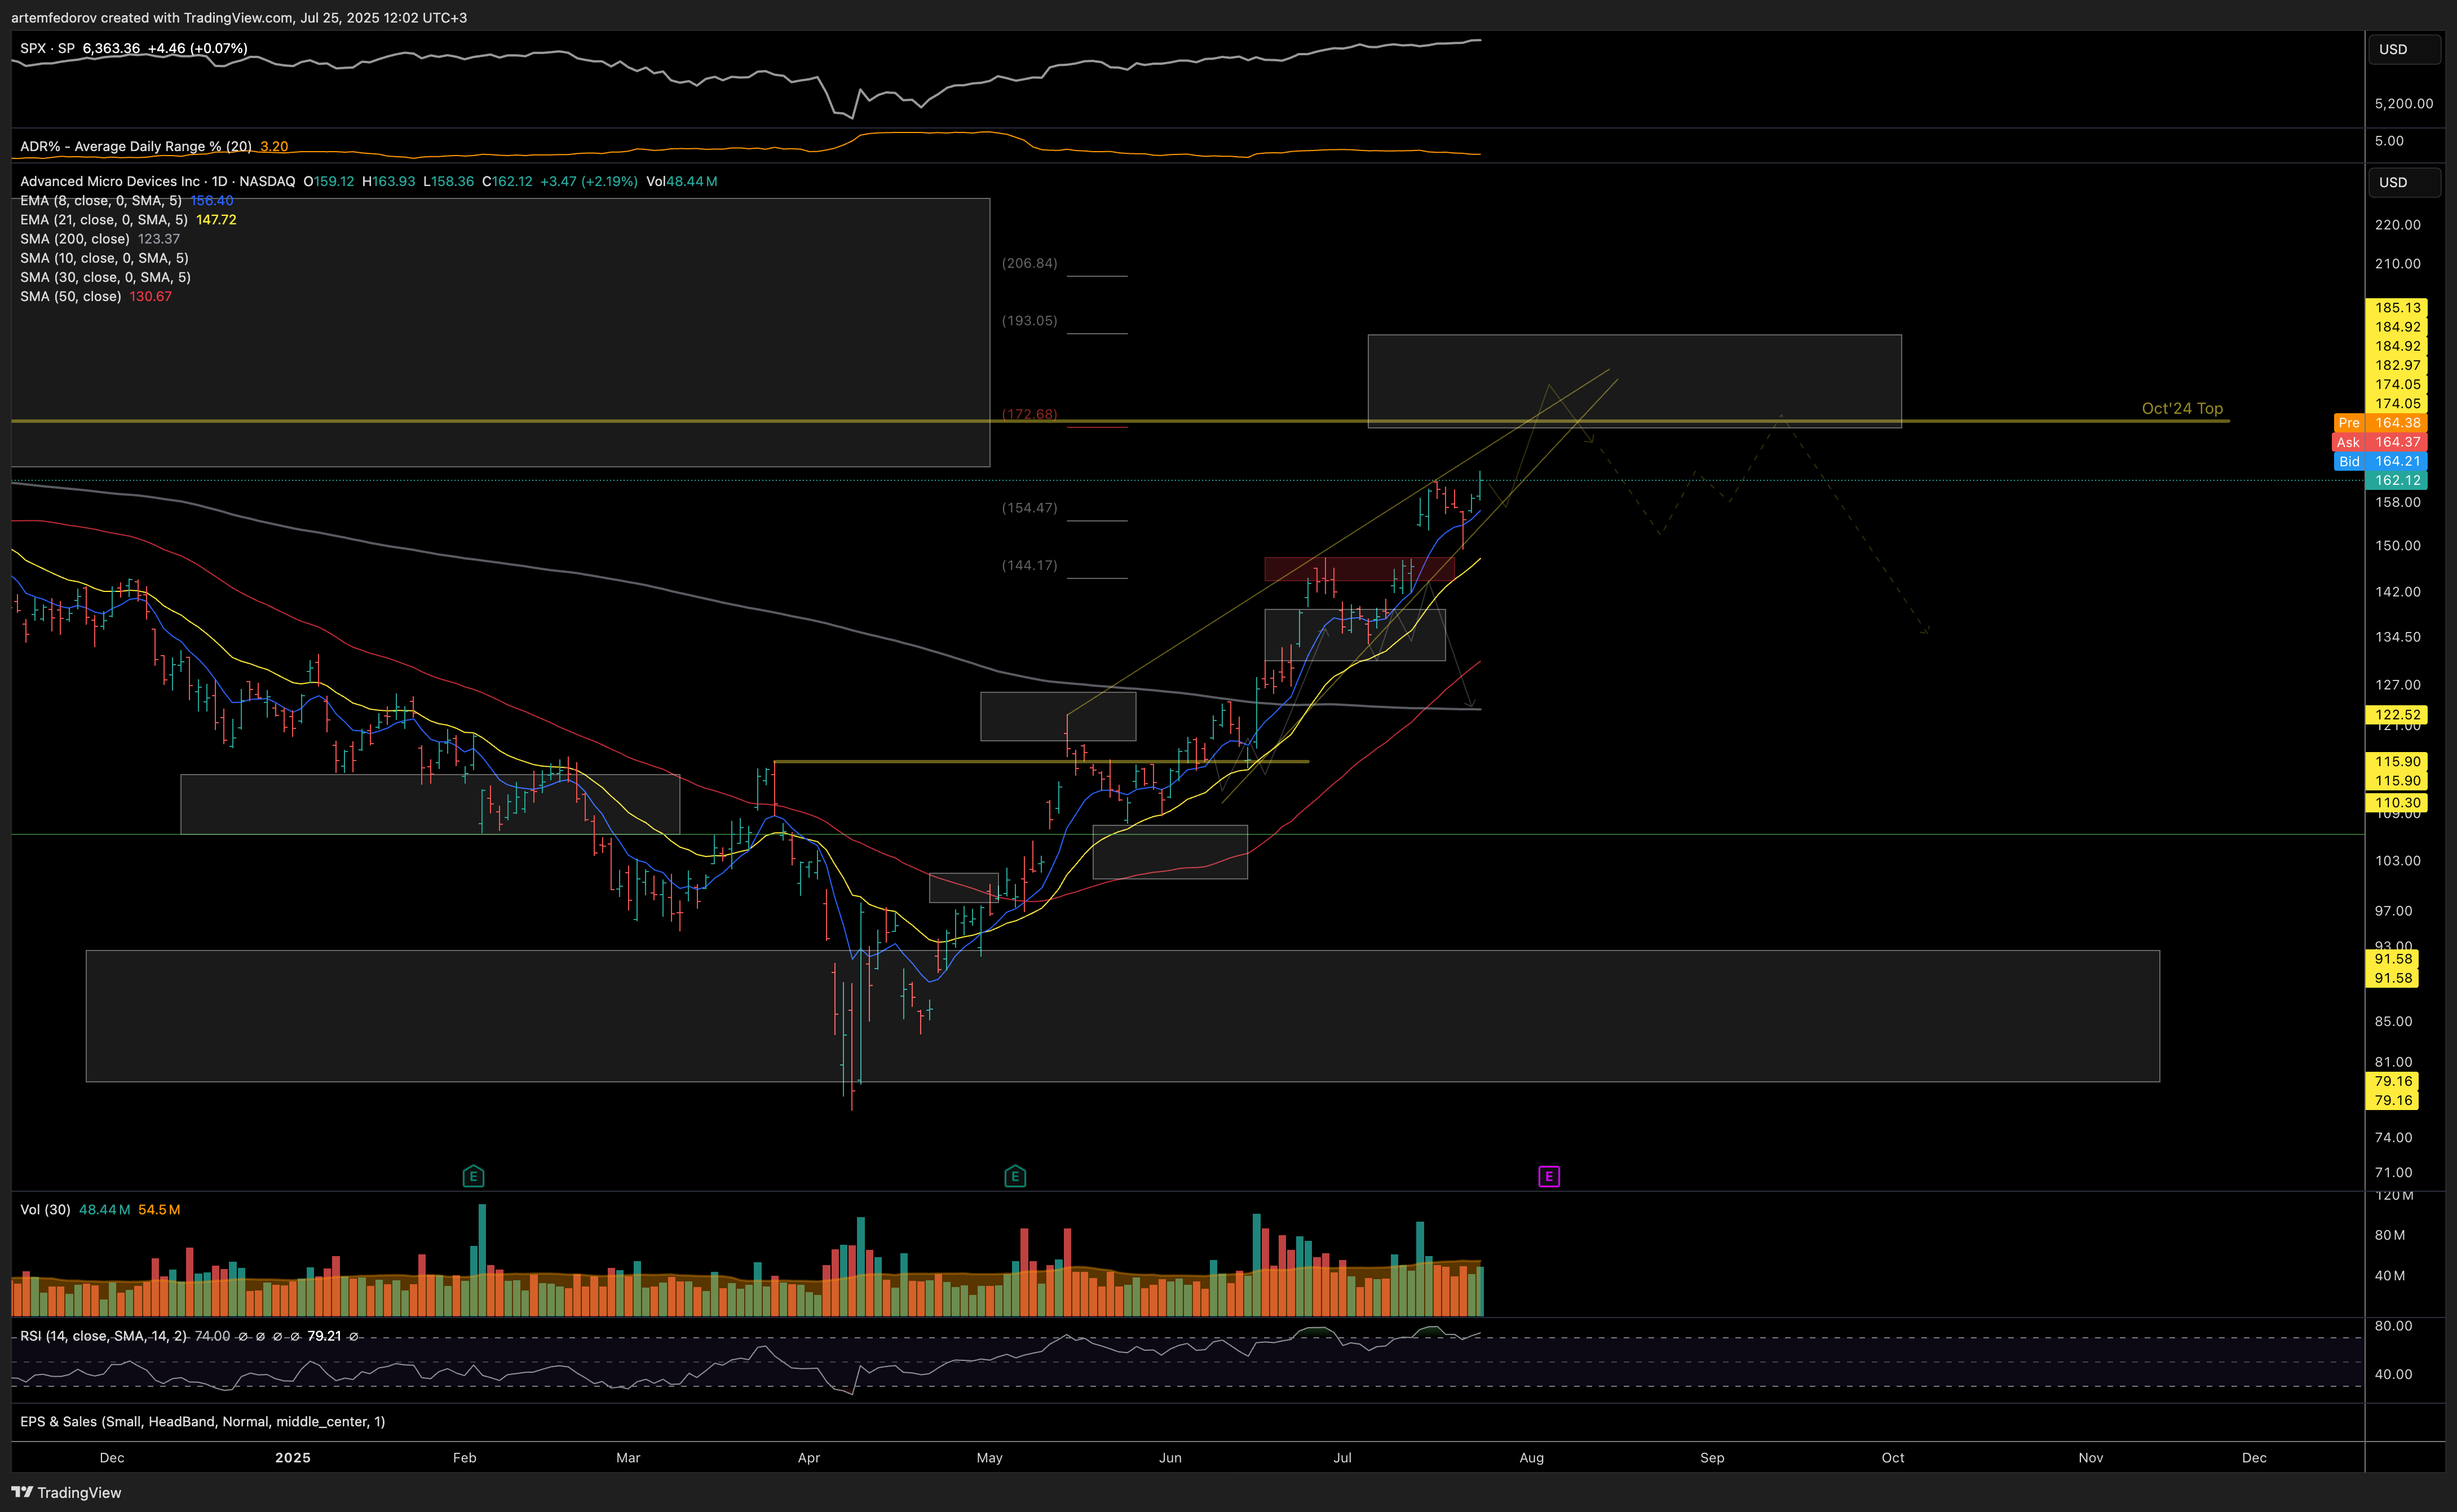This screenshot has width=2457, height=1512.
Task: Click the (193.05) fib level label
Action: pos(1029,320)
